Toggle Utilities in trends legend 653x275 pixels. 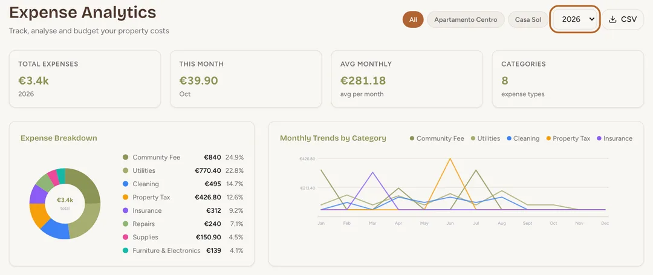tap(485, 138)
